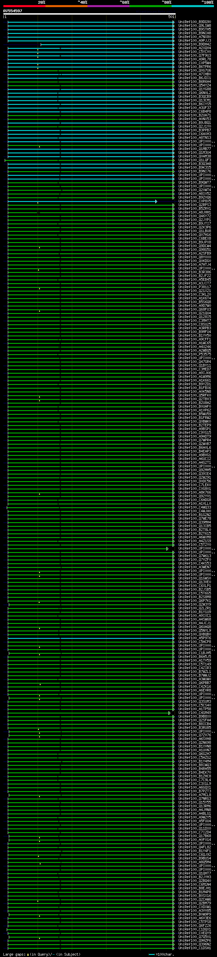This screenshot has height=957, width=217.
Task: Select label UniRef100_Q1LBU8
Action: pyautogui.click(x=195, y=231)
